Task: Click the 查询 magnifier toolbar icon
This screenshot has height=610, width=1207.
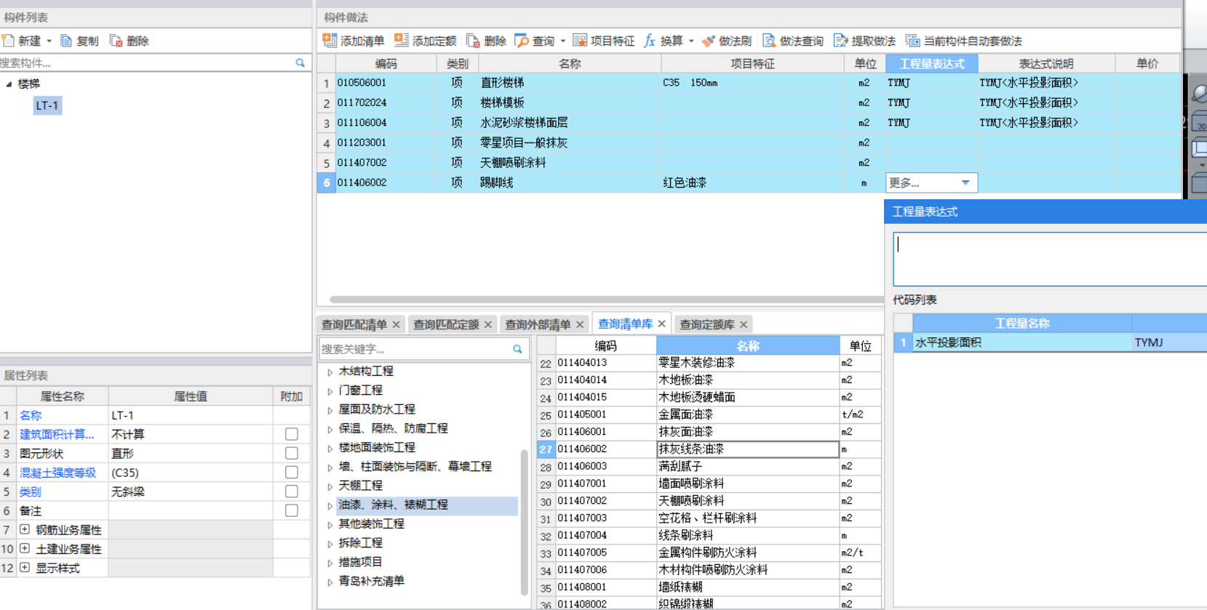Action: click(x=522, y=41)
